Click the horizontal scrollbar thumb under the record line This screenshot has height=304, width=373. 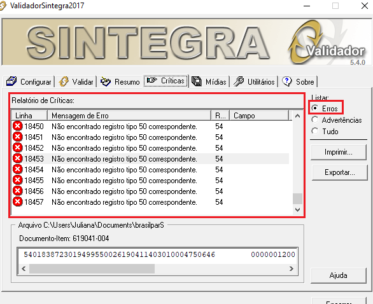coord(92,269)
